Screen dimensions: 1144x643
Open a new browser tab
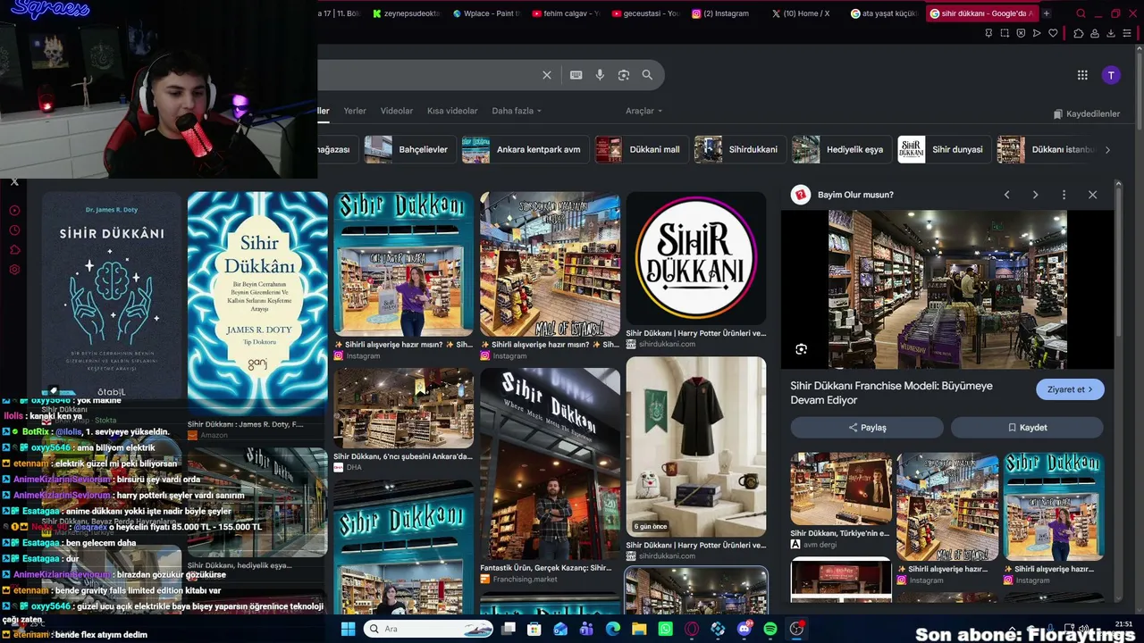1046,13
